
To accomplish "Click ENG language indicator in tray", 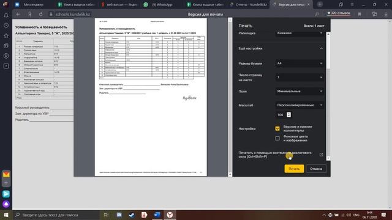I will click(x=356, y=215).
